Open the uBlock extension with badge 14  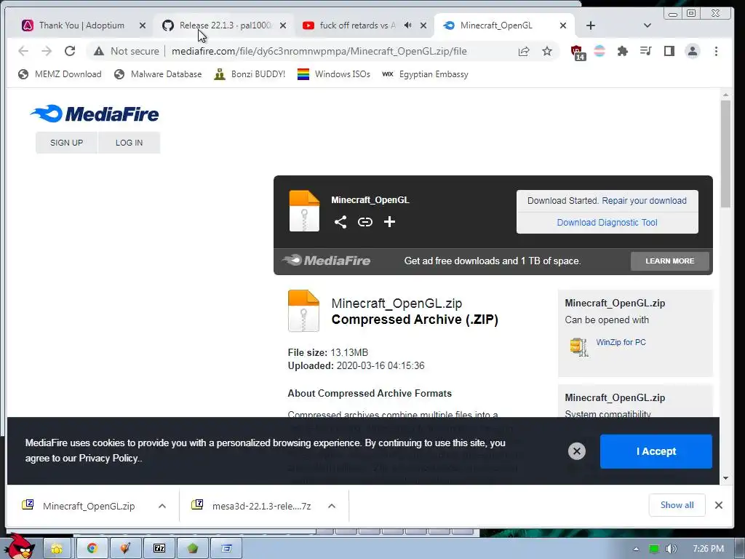pyautogui.click(x=577, y=52)
